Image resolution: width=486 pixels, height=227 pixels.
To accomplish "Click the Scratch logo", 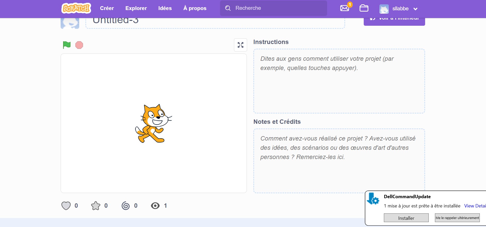I will [x=76, y=8].
